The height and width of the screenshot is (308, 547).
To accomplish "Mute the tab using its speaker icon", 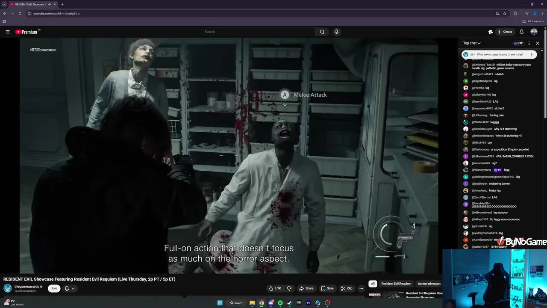I will point(49,4).
